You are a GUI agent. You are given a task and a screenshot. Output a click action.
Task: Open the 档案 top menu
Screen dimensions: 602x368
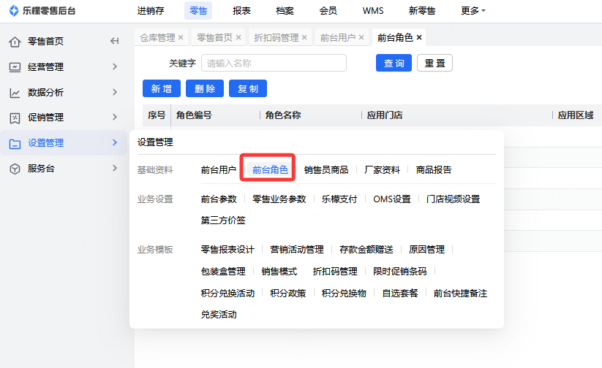[285, 11]
